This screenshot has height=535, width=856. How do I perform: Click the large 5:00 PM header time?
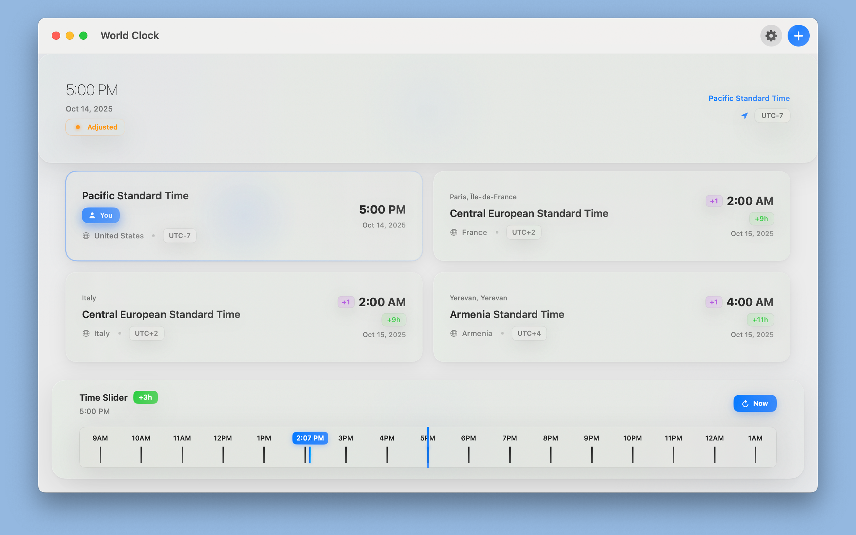[x=92, y=90]
